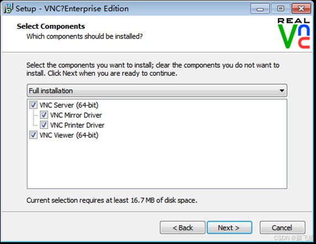
Task: Maximize the Setup window
Action: 281,9
